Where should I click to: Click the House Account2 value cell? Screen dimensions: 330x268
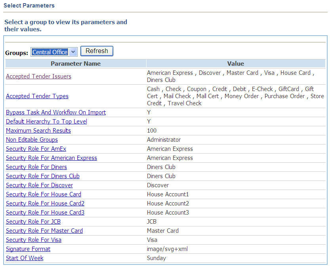pyautogui.click(x=236, y=203)
